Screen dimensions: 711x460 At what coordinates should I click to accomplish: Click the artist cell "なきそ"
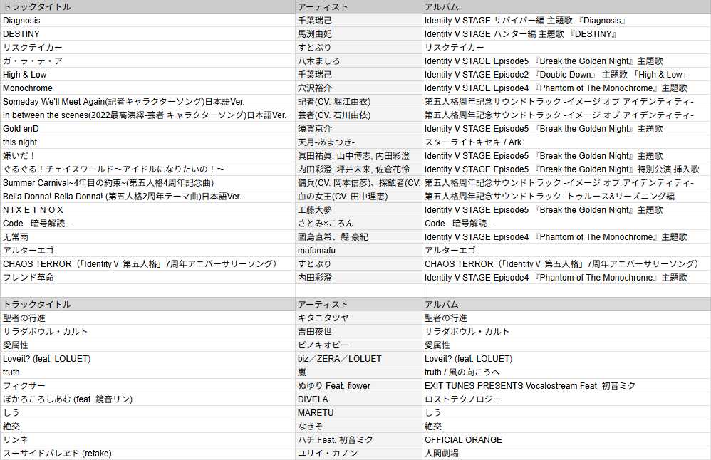point(358,427)
